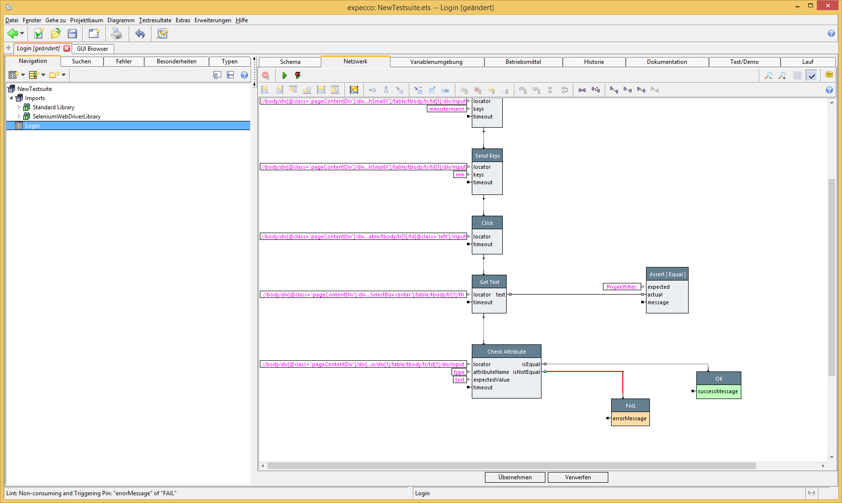Viewport: 842px width, 503px height.
Task: Click the zoom out magnifier icon
Action: click(x=768, y=75)
